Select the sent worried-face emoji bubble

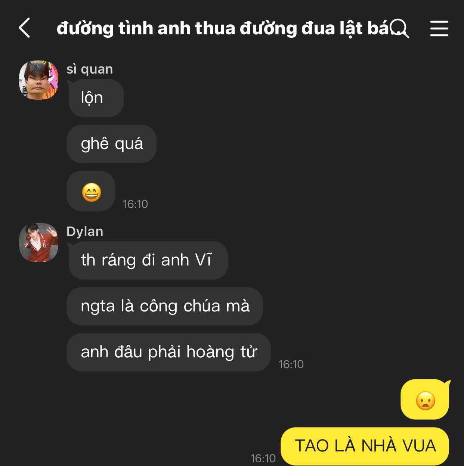pyautogui.click(x=426, y=400)
